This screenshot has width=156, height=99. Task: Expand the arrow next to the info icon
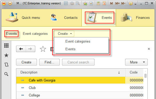[135, 4]
